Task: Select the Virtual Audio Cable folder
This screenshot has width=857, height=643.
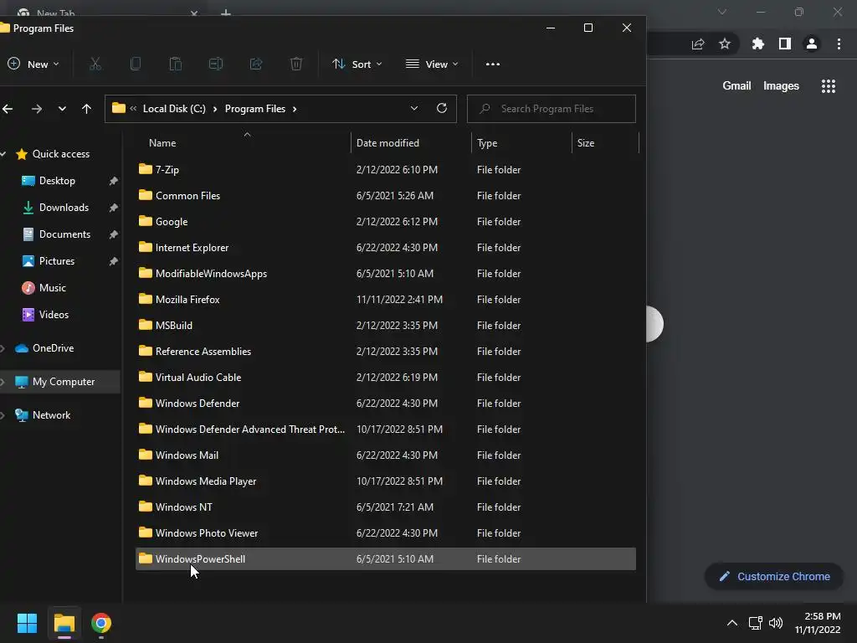Action: pos(385,378)
